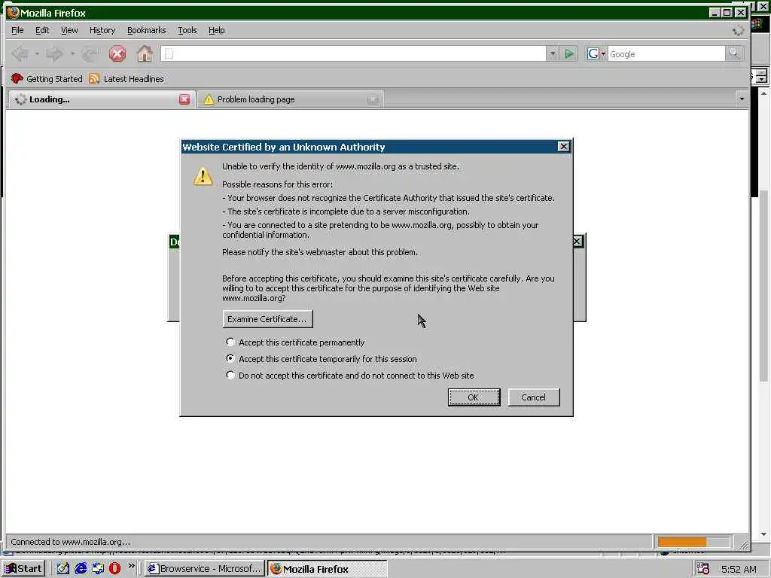Open Getting Started bookmark
Image resolution: width=771 pixels, height=578 pixels.
(x=47, y=78)
